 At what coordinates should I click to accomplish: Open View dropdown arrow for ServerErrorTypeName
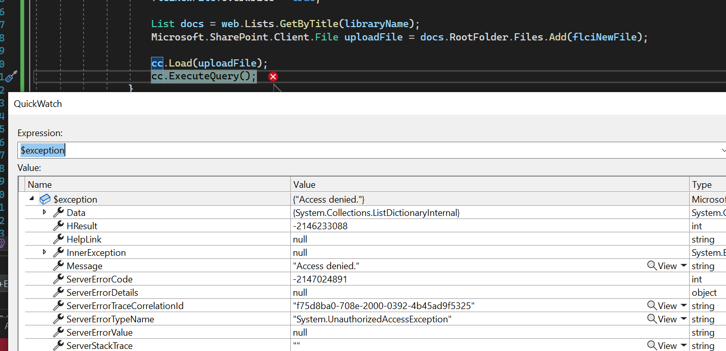(684, 319)
